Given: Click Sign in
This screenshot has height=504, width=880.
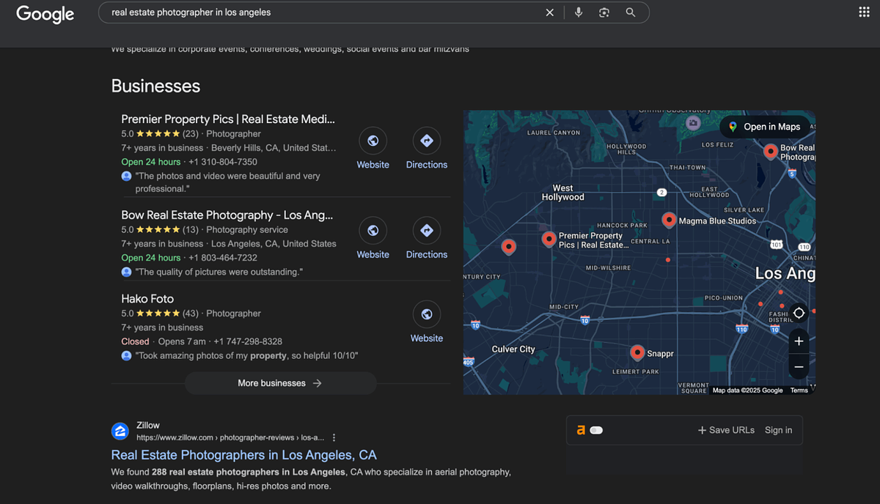Looking at the screenshot, I should pos(778,430).
